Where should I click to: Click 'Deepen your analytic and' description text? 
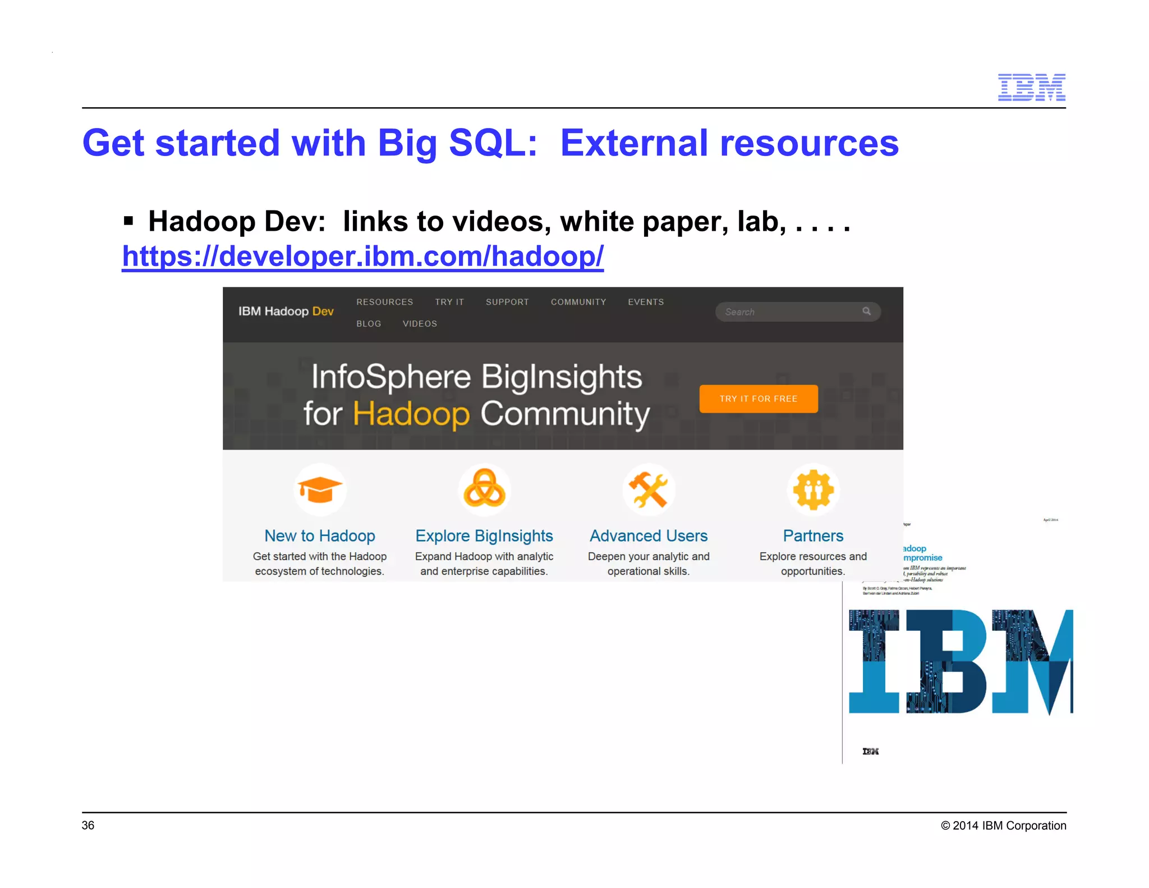coord(649,556)
